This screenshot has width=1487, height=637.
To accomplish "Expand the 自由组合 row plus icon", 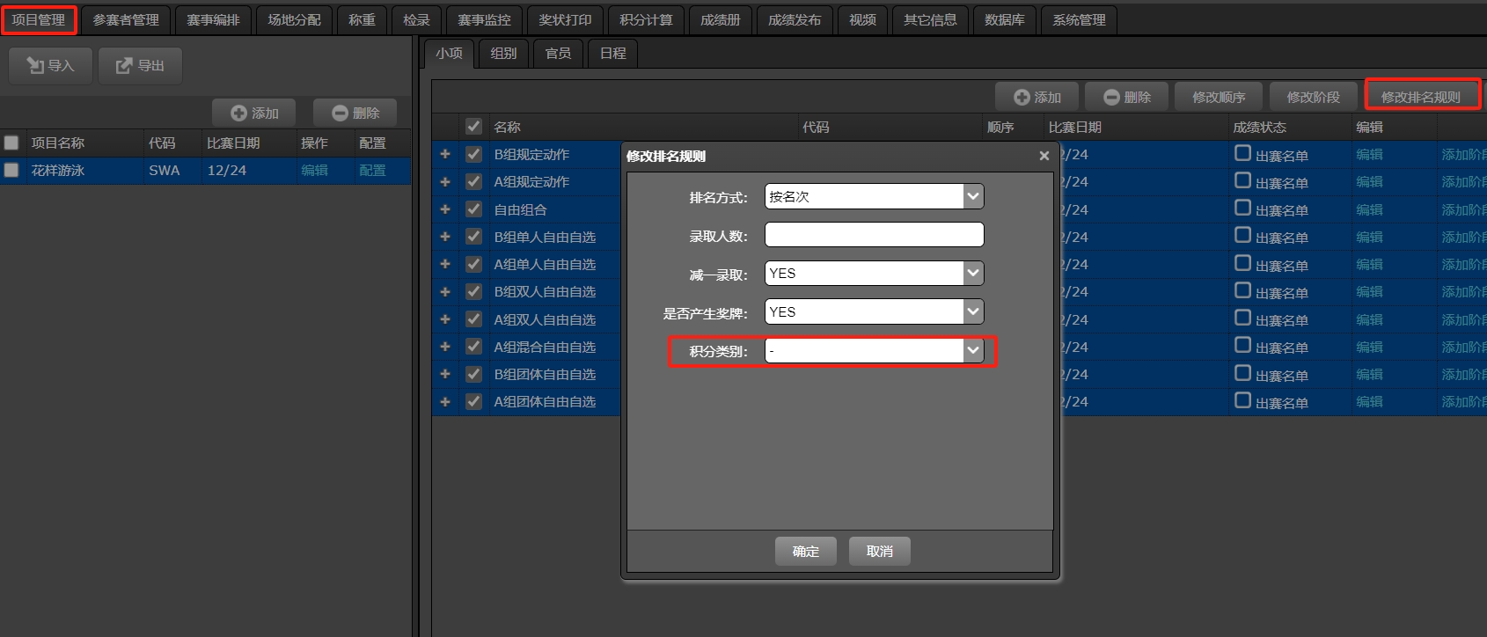I will pos(445,209).
